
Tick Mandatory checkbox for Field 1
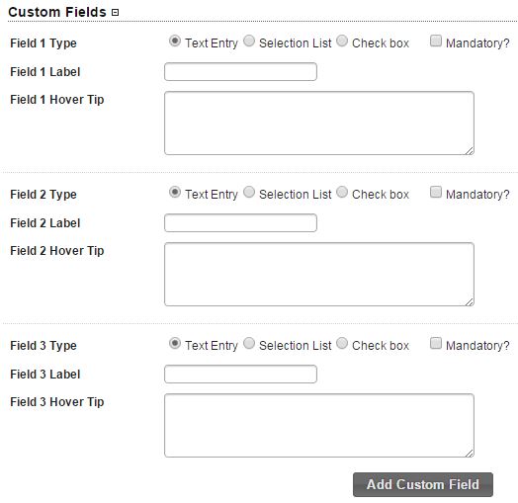436,41
